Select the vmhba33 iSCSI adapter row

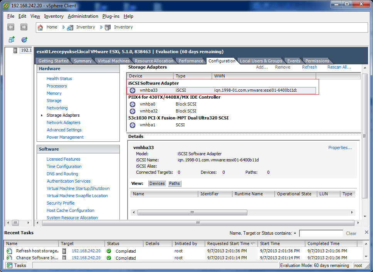222,91
